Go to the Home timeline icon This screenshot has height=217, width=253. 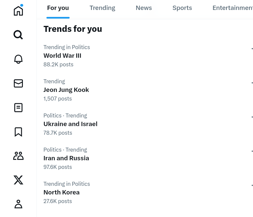point(18,11)
